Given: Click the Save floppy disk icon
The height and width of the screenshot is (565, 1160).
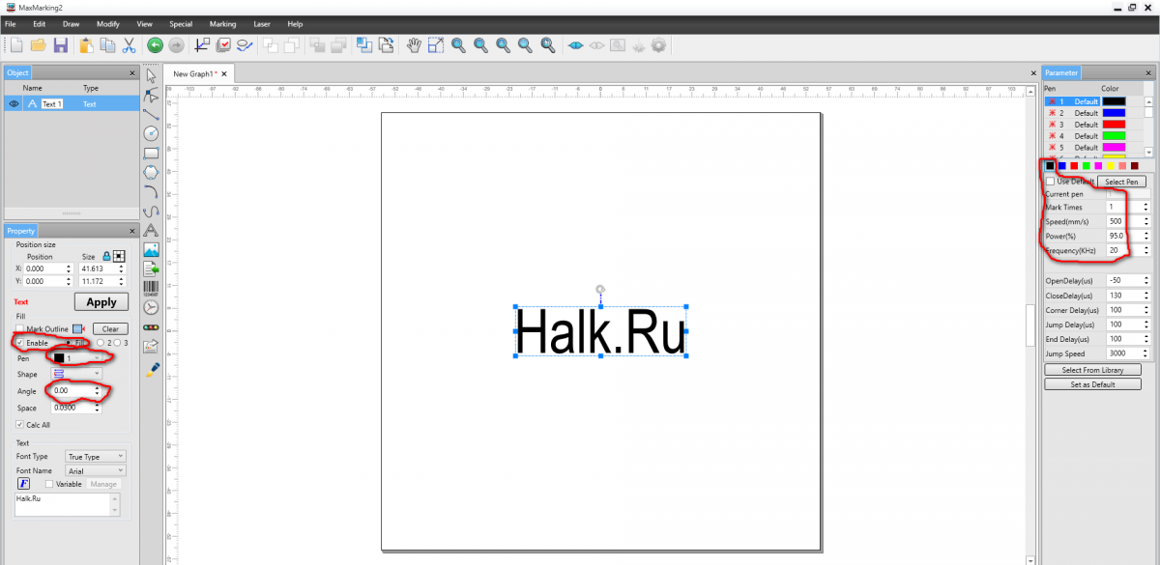Looking at the screenshot, I should coord(60,44).
